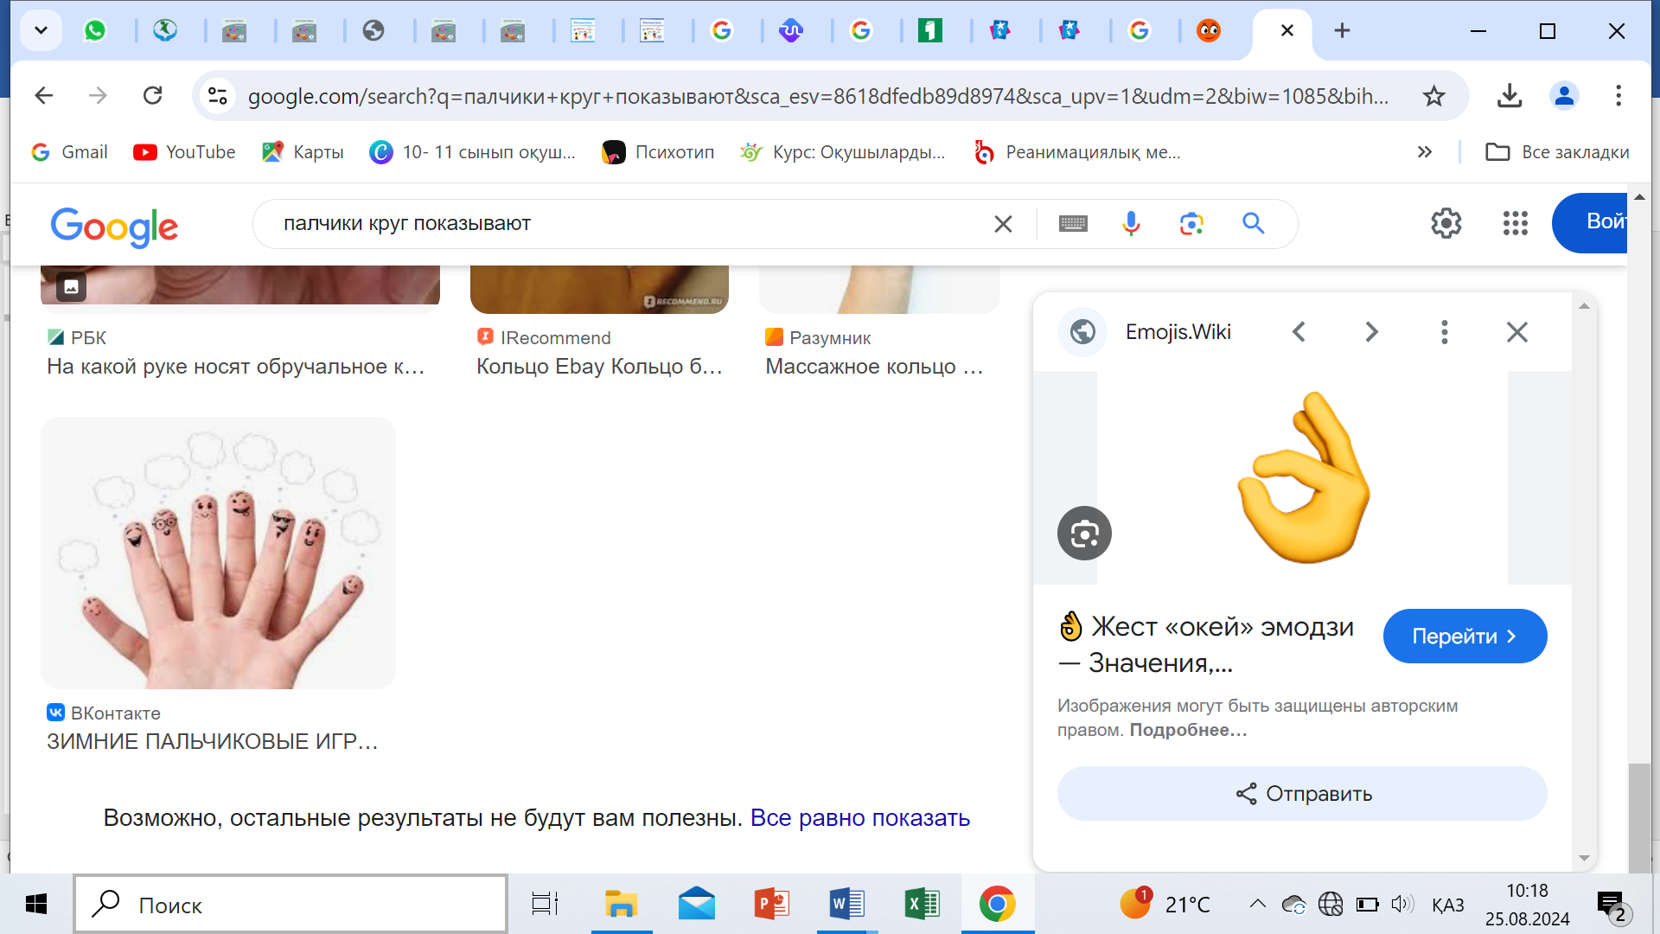Open Google Lens image search icon
1660x934 pixels.
tap(1191, 224)
